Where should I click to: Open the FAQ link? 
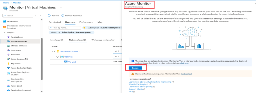[x=130, y=92]
